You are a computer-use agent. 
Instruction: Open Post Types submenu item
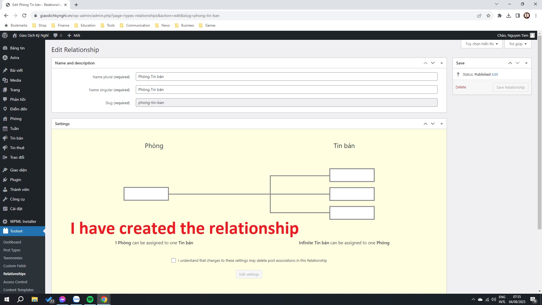pos(12,250)
